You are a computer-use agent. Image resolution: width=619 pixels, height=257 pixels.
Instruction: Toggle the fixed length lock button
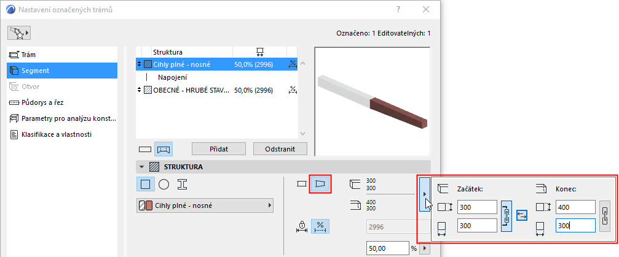tap(302, 227)
